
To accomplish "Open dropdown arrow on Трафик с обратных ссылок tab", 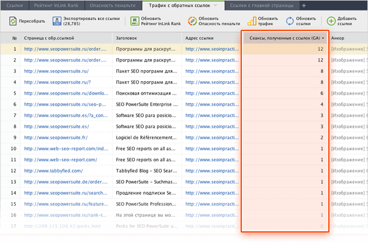I will tap(216, 5).
